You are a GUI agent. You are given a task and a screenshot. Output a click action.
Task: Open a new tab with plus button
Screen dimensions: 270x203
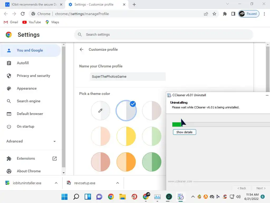pos(134,4)
